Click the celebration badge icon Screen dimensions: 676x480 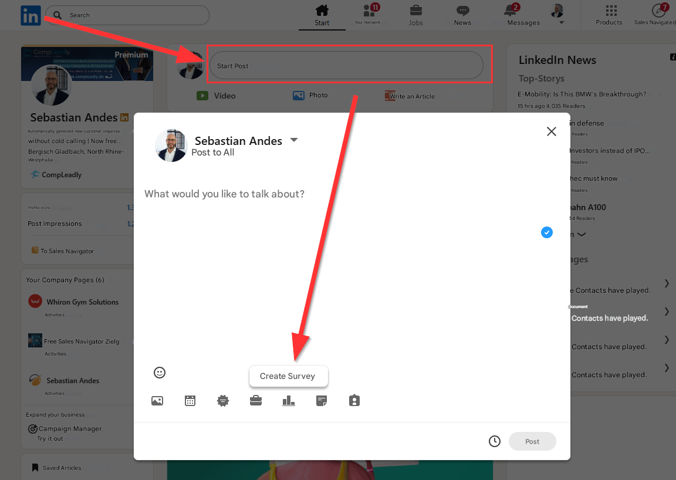point(223,401)
